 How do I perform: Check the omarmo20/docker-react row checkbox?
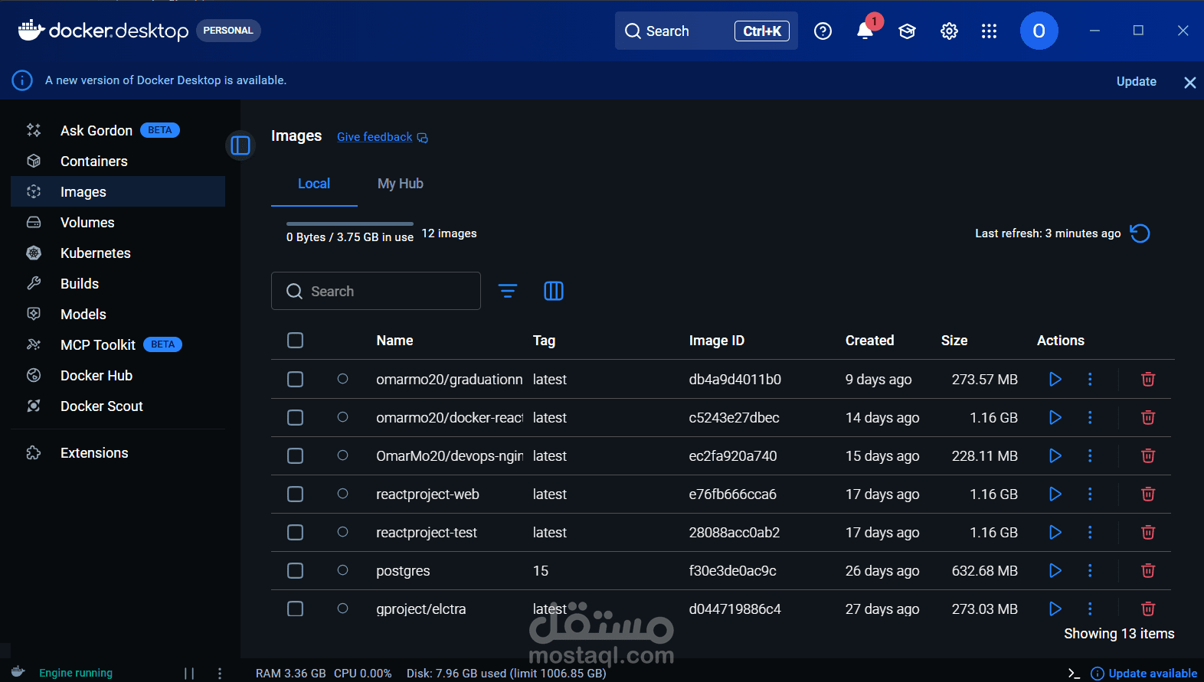[295, 417]
